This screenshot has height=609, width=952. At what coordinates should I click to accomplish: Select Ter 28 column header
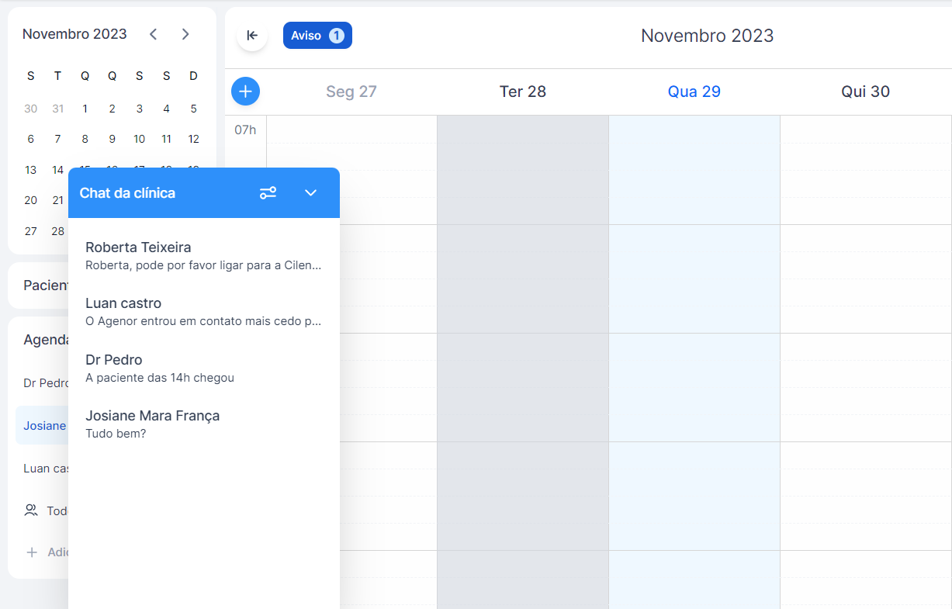click(522, 92)
